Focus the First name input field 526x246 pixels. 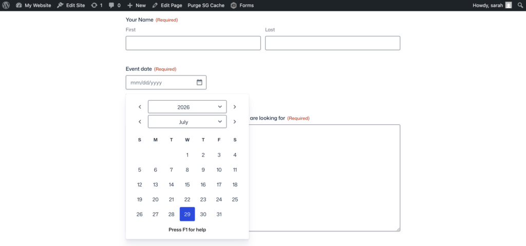click(193, 43)
